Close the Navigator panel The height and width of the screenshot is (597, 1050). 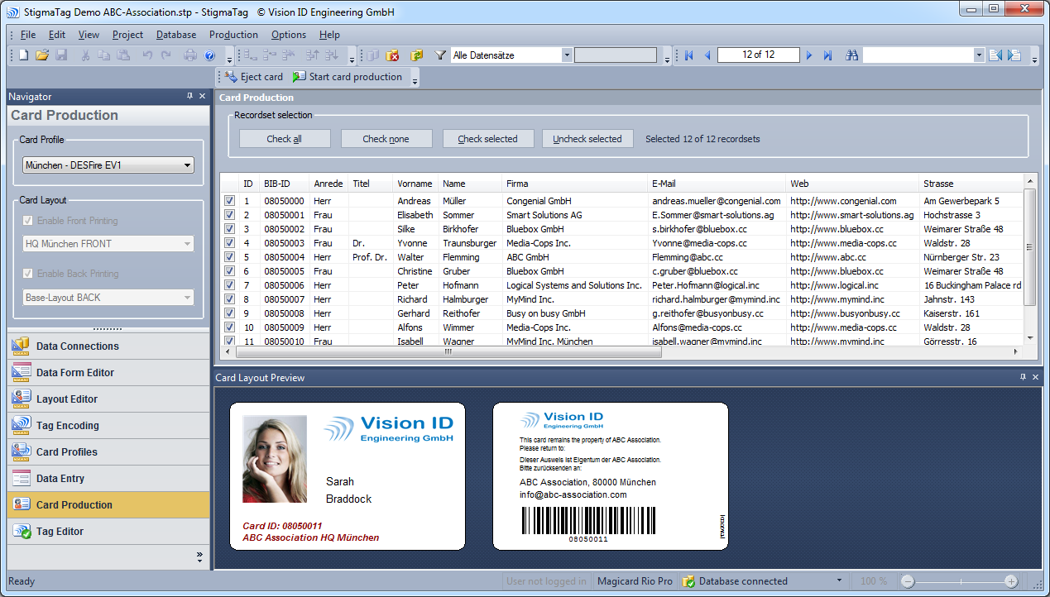(203, 97)
